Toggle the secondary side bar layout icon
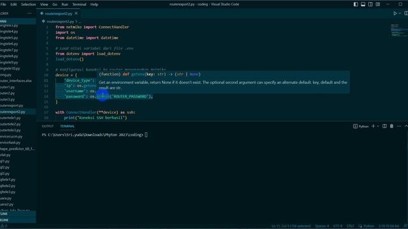Image resolution: width=408 pixels, height=229 pixels. [x=370, y=4]
